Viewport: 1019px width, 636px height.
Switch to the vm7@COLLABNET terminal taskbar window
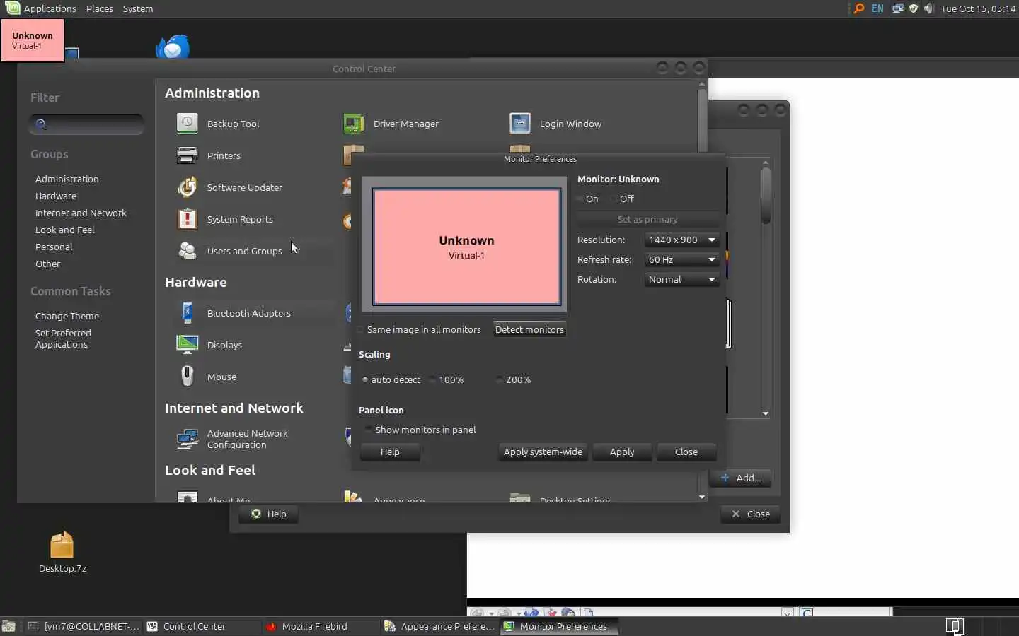[x=84, y=626]
